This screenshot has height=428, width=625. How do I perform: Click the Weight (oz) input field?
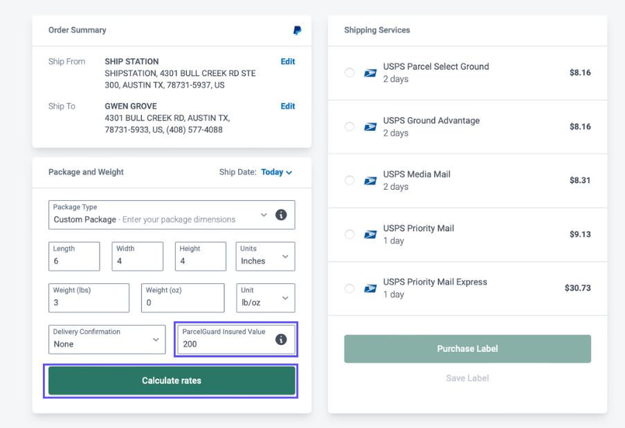click(x=183, y=298)
